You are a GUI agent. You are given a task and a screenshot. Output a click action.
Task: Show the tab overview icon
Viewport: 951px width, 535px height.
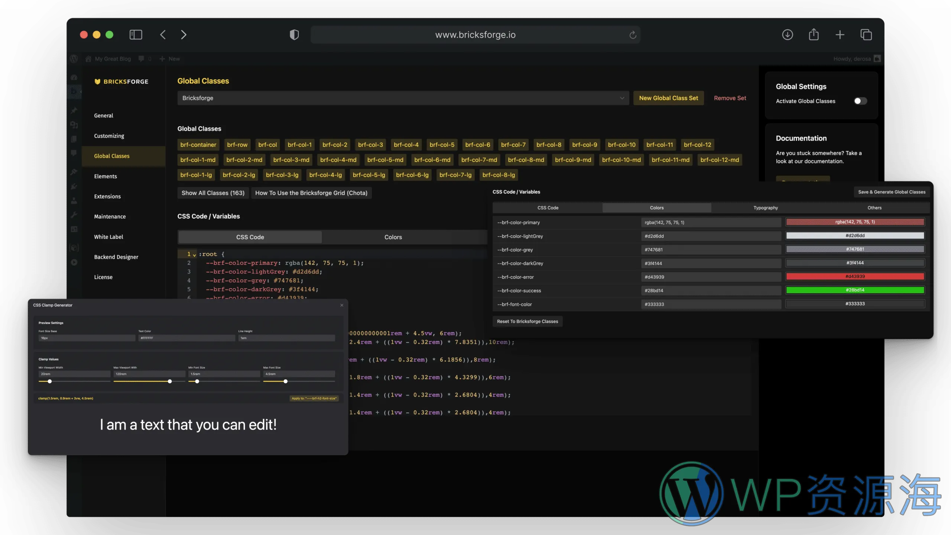pos(866,35)
